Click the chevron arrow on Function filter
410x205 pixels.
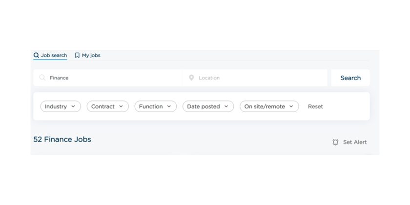coord(169,106)
